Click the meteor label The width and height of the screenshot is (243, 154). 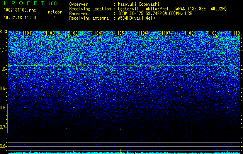55,12
